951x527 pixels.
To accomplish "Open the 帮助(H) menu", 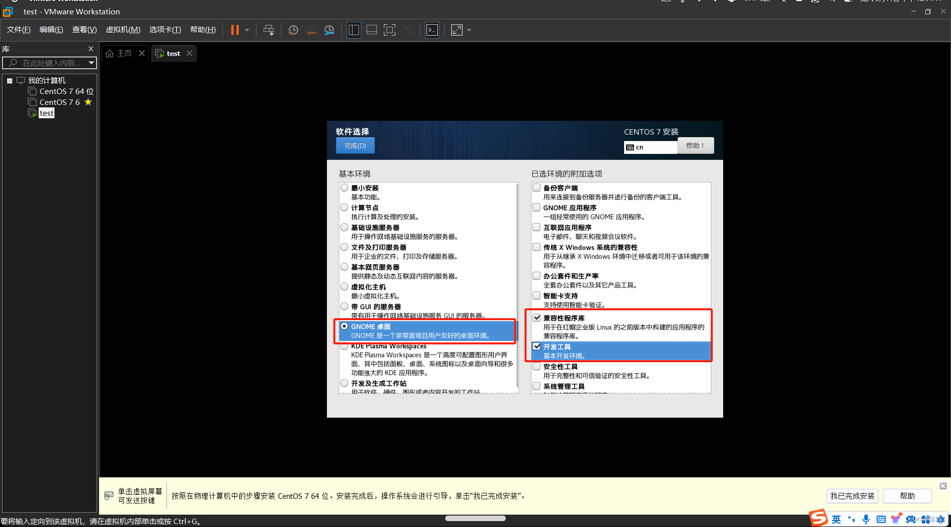I will 203,30.
